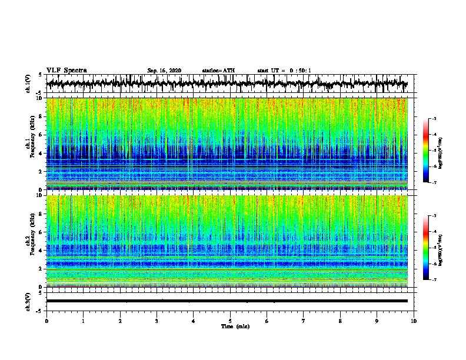The image size is (466, 360).
Task: Click time axis tick label '6'
Action: (267, 321)
